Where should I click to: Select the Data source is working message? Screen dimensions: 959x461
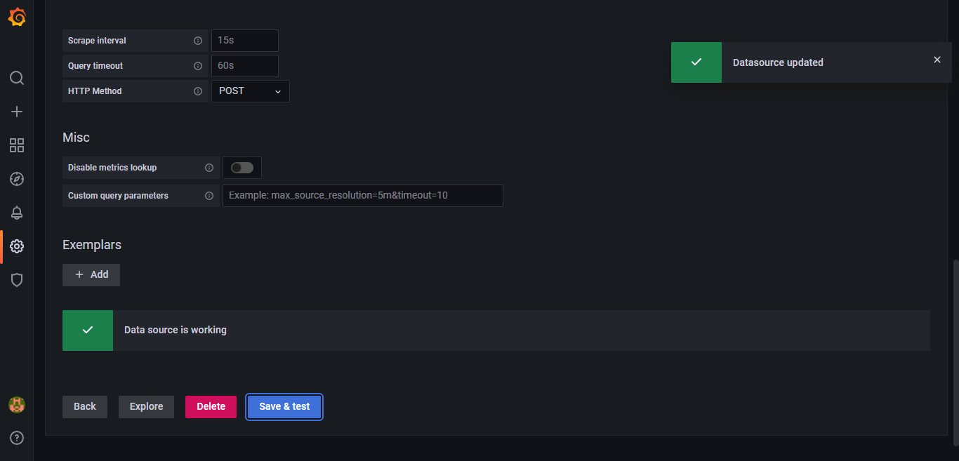[176, 330]
